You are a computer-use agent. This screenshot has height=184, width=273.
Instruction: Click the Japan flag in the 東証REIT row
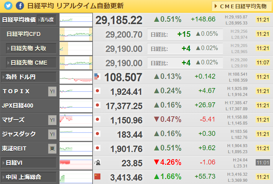(97, 148)
